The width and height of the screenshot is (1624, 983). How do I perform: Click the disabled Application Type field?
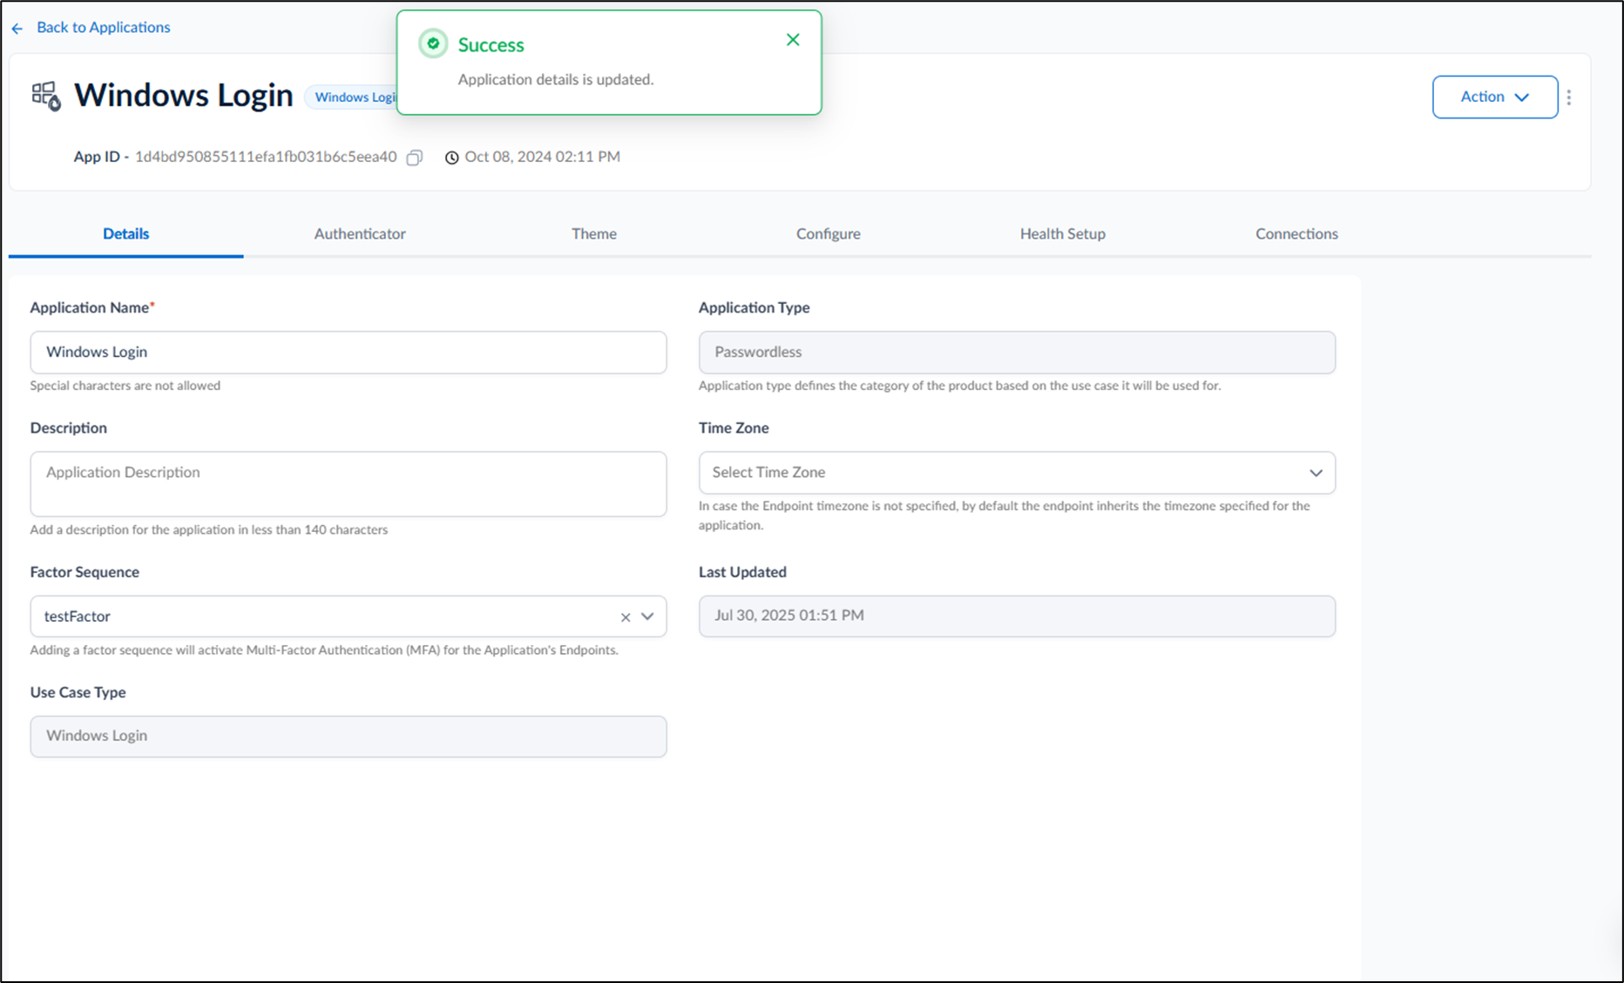[x=1017, y=353]
